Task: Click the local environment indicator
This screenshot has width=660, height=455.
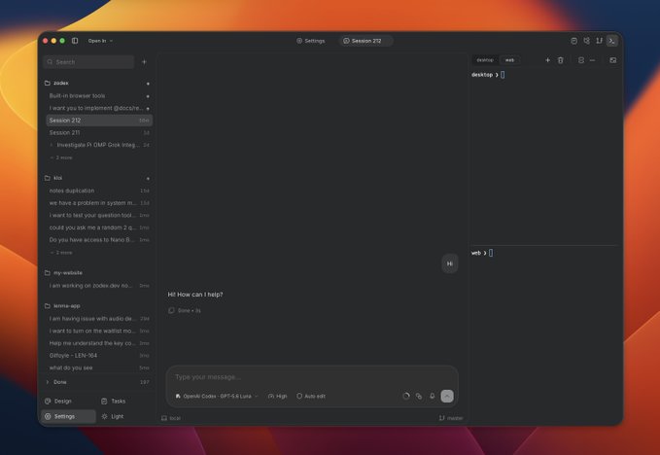Action: (171, 418)
